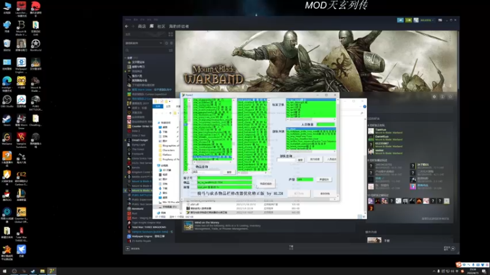Click item search button under 物品查询

click(x=229, y=172)
